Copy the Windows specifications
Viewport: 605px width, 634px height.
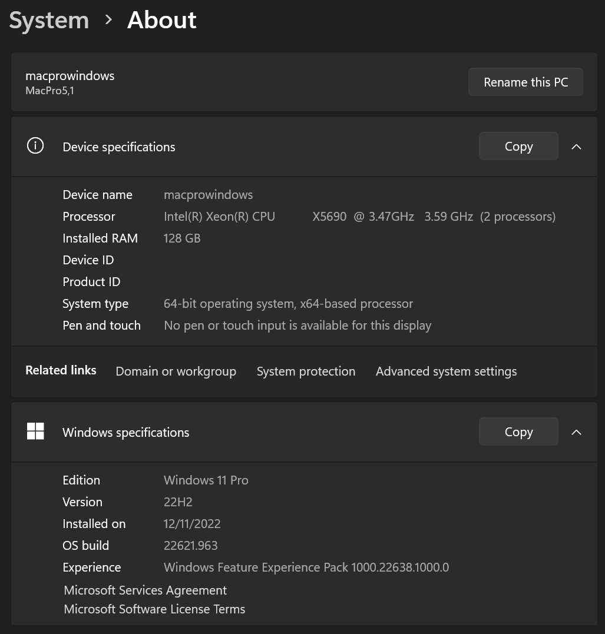click(518, 432)
